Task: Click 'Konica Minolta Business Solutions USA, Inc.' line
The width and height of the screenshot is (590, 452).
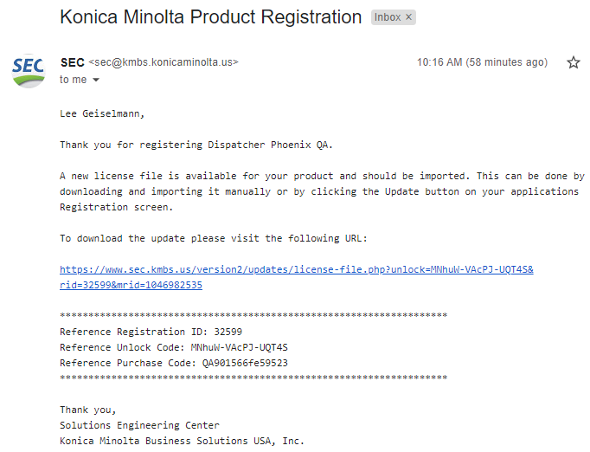Action: pos(183,441)
